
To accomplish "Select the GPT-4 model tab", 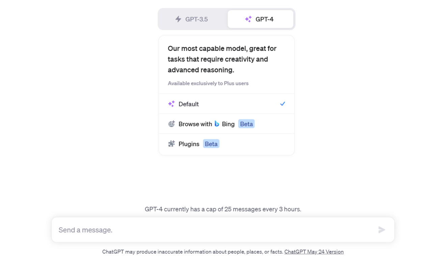I will (x=260, y=19).
